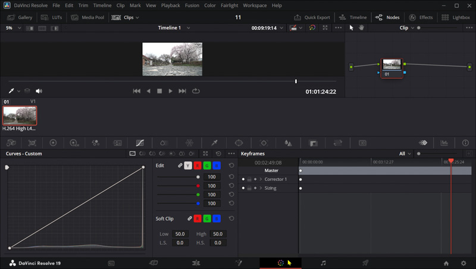This screenshot has width=476, height=269.
Task: Reset all curves with the circular arrow
Action: pos(218,154)
